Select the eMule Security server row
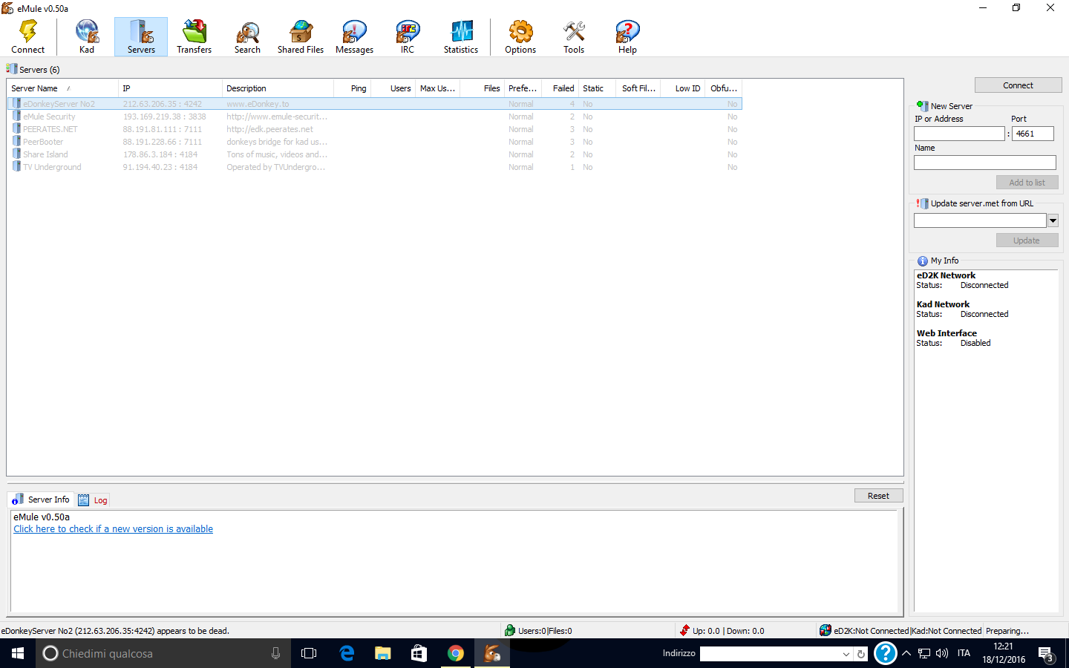 [x=375, y=117]
